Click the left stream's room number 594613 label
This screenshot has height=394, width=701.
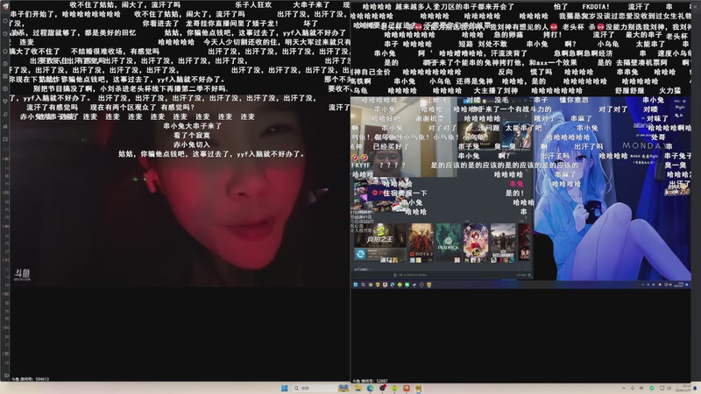pyautogui.click(x=31, y=379)
